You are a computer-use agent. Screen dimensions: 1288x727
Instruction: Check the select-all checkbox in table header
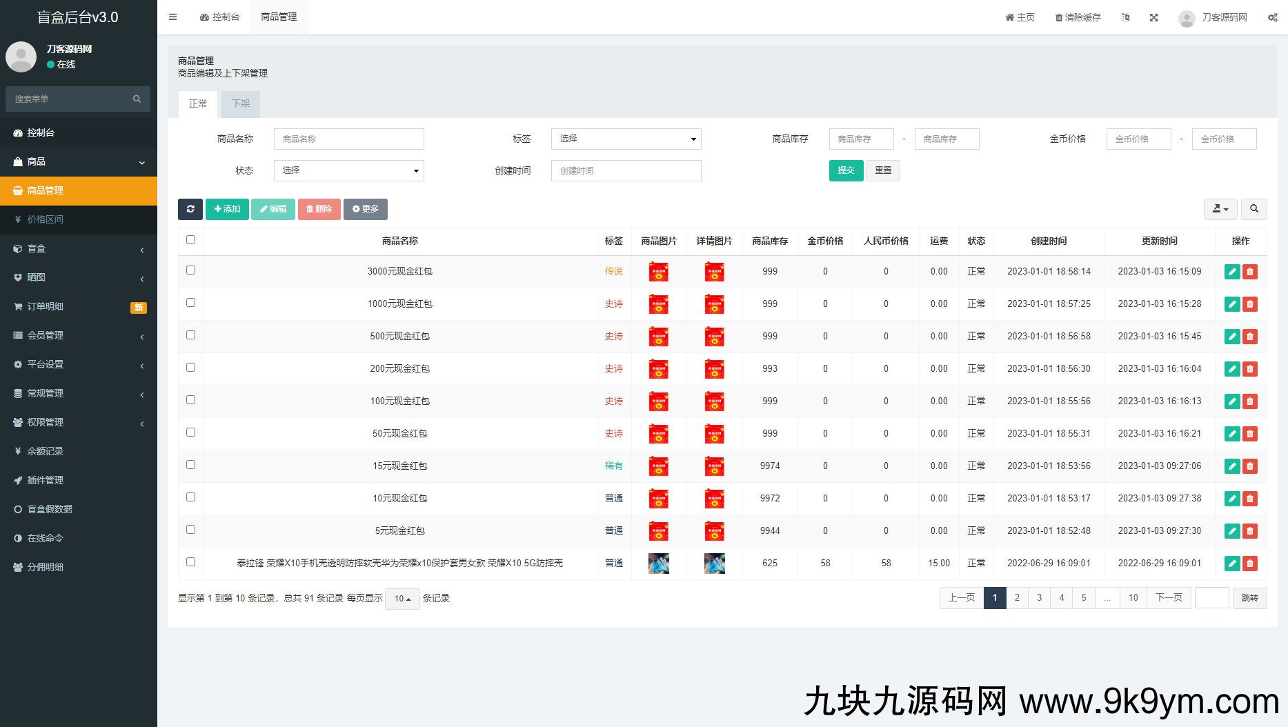(x=191, y=240)
